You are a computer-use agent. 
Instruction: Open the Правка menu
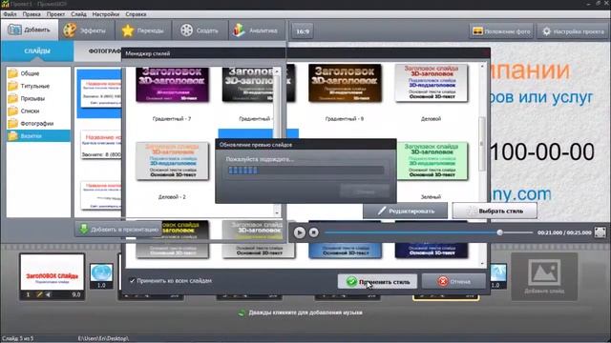click(x=32, y=14)
